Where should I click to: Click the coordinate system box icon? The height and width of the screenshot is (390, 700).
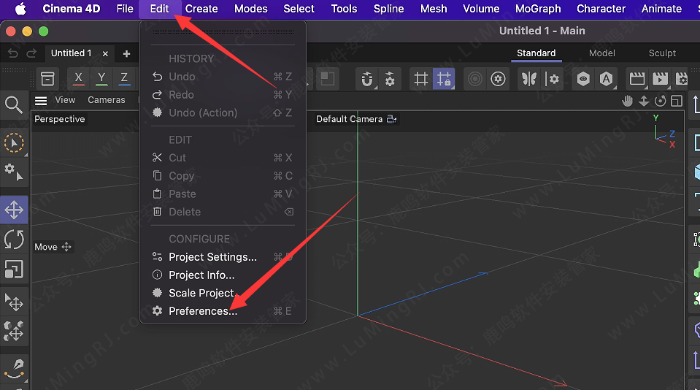point(47,79)
